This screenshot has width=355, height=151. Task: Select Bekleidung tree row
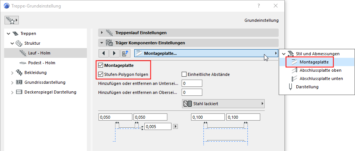(x=46, y=72)
